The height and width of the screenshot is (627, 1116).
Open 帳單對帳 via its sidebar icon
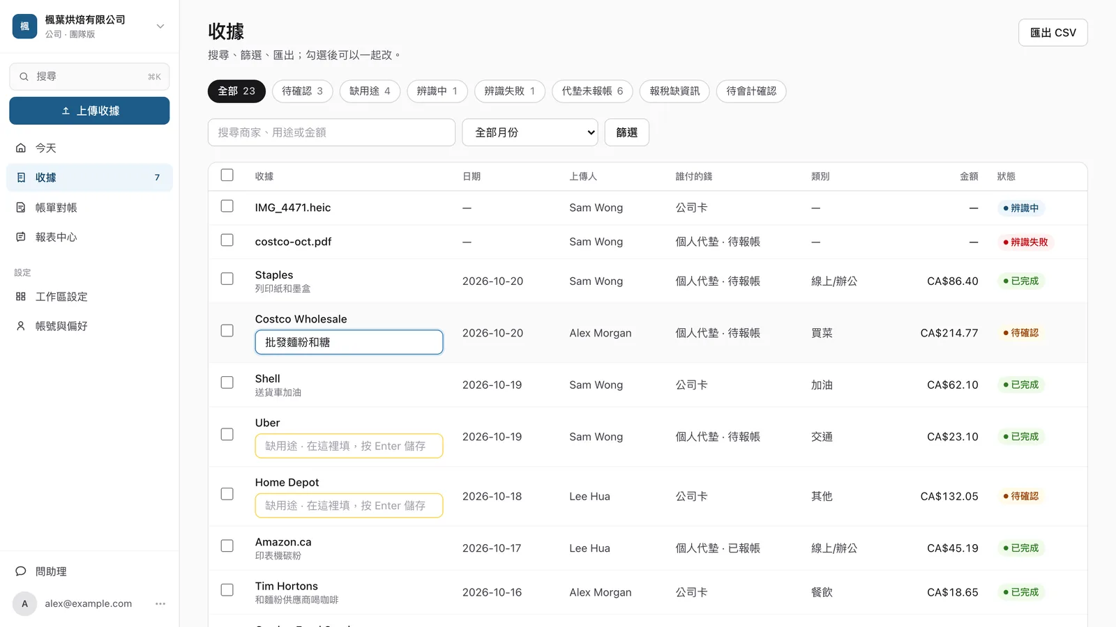pyautogui.click(x=21, y=208)
